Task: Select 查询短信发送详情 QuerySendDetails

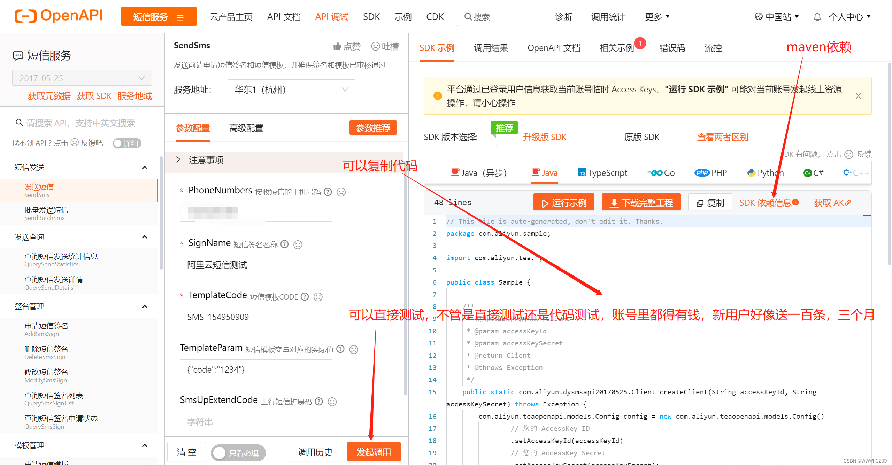Action: [79, 283]
